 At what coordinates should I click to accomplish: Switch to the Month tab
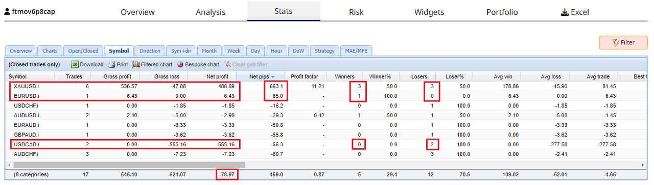point(209,51)
